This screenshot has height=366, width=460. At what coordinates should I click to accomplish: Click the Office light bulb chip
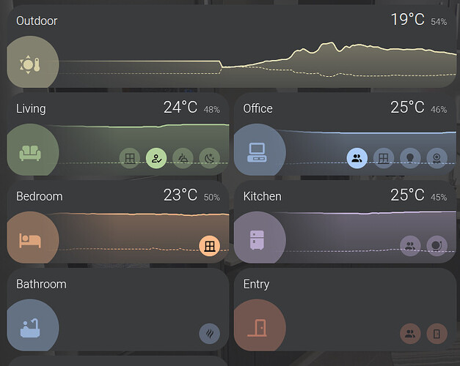[x=410, y=158]
